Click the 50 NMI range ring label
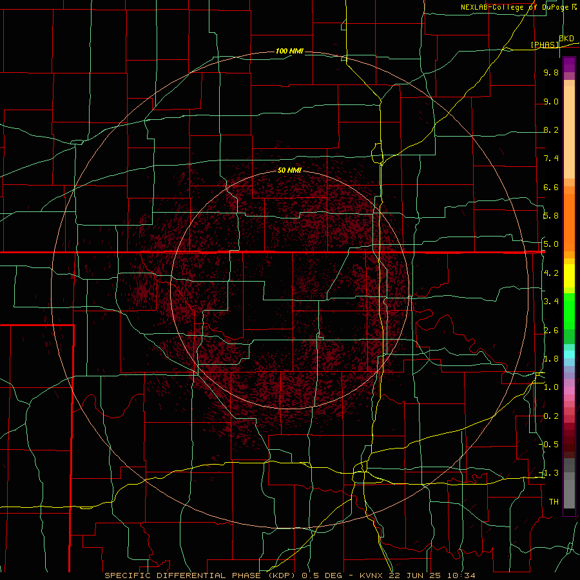 [x=289, y=170]
